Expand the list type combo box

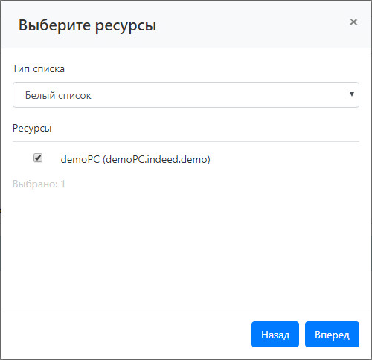[x=186, y=95]
